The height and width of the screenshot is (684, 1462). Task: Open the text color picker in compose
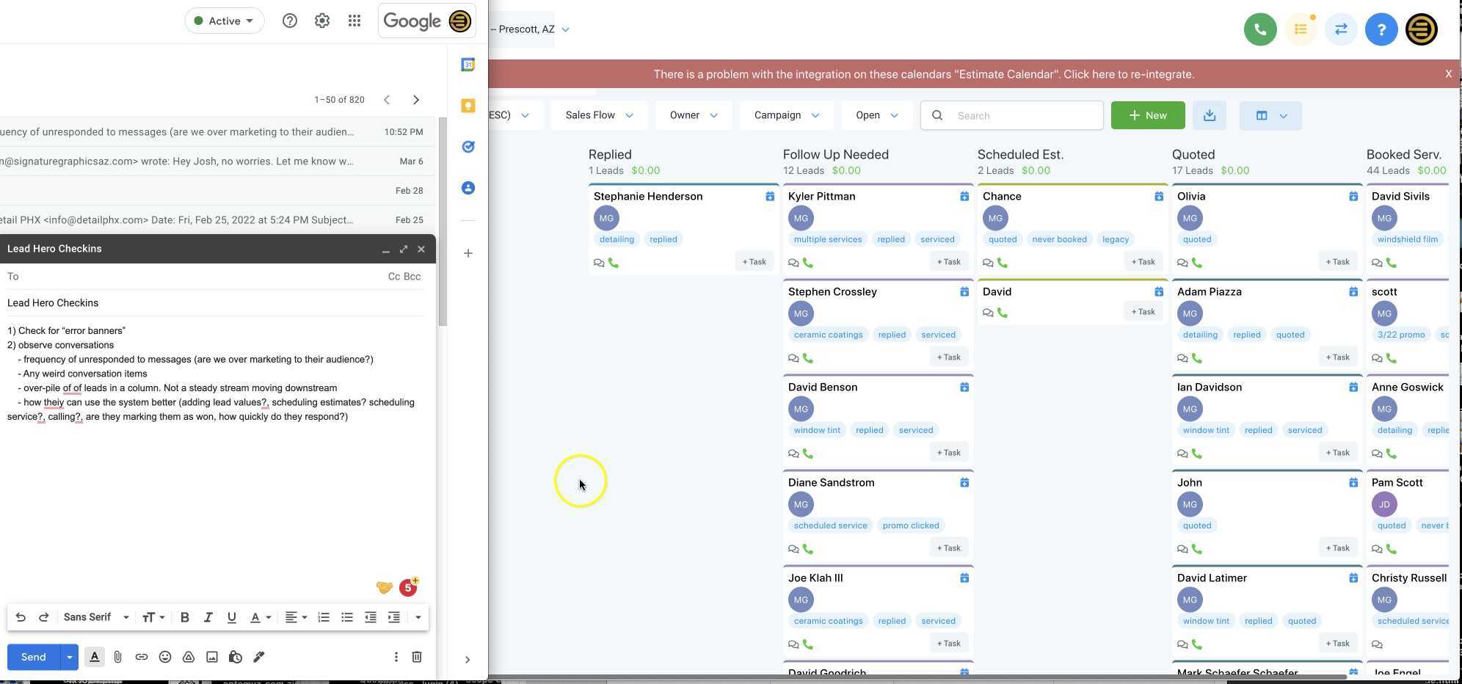[x=261, y=617]
